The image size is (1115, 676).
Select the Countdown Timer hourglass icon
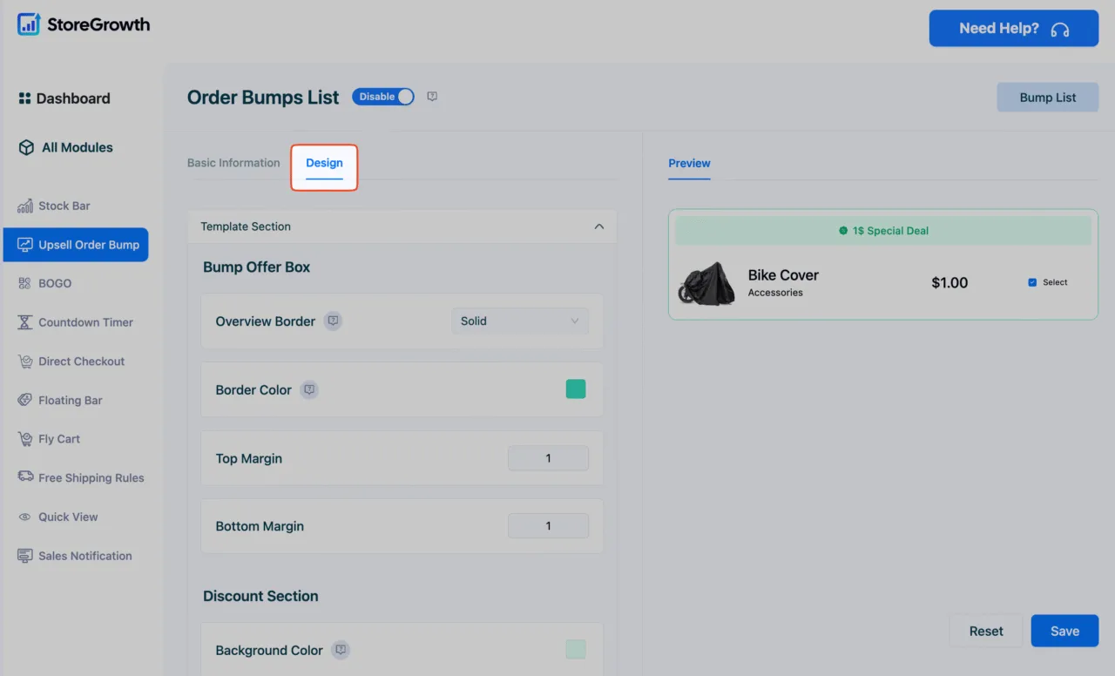tap(25, 322)
